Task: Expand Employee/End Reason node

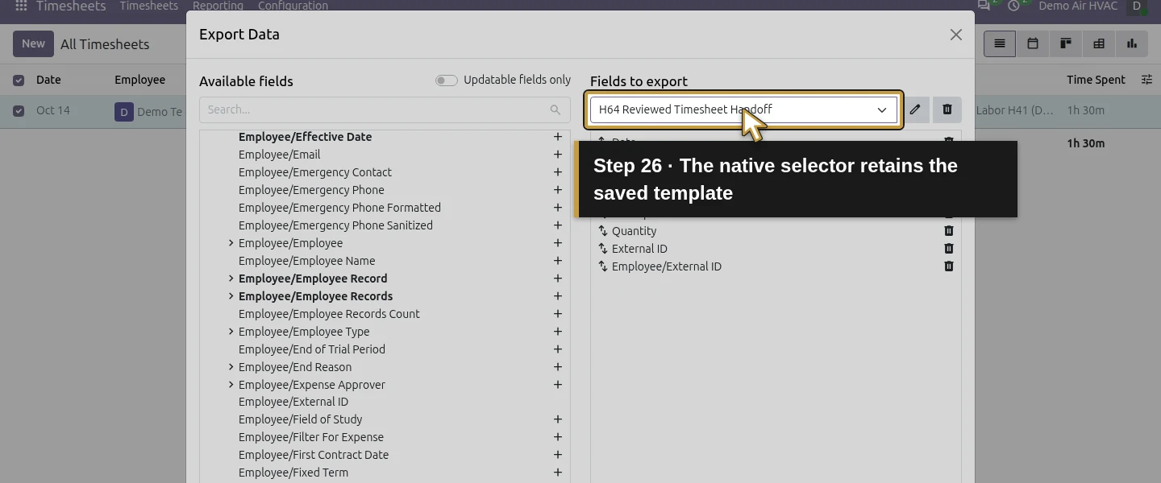Action: pyautogui.click(x=231, y=367)
